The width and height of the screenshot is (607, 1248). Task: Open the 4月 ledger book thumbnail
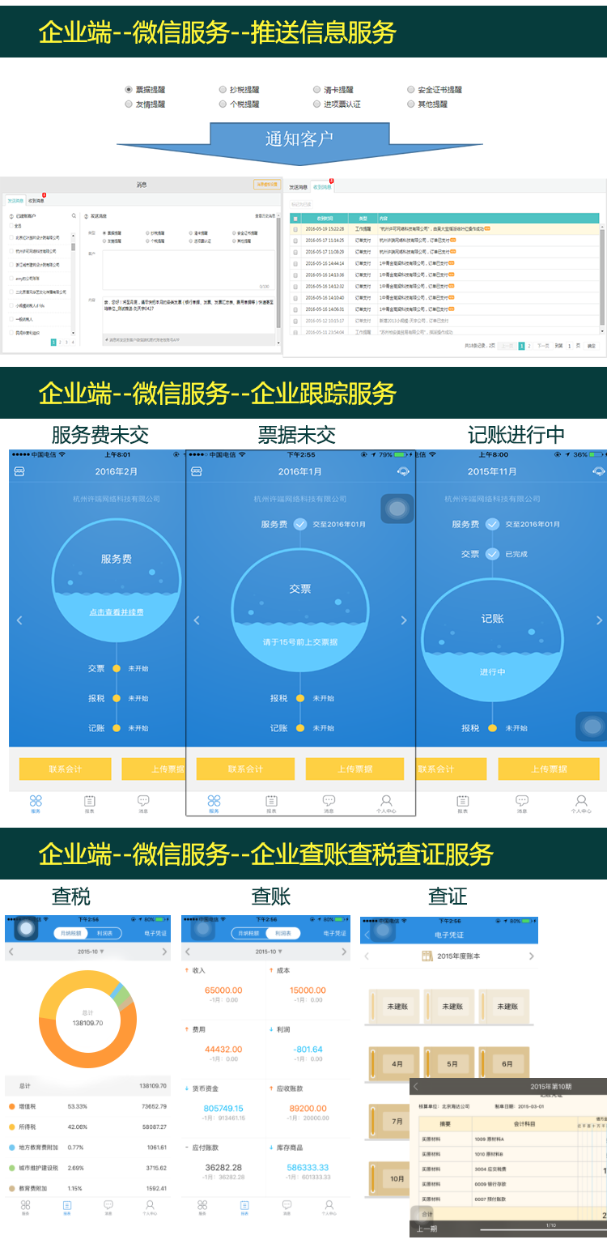click(x=397, y=1063)
